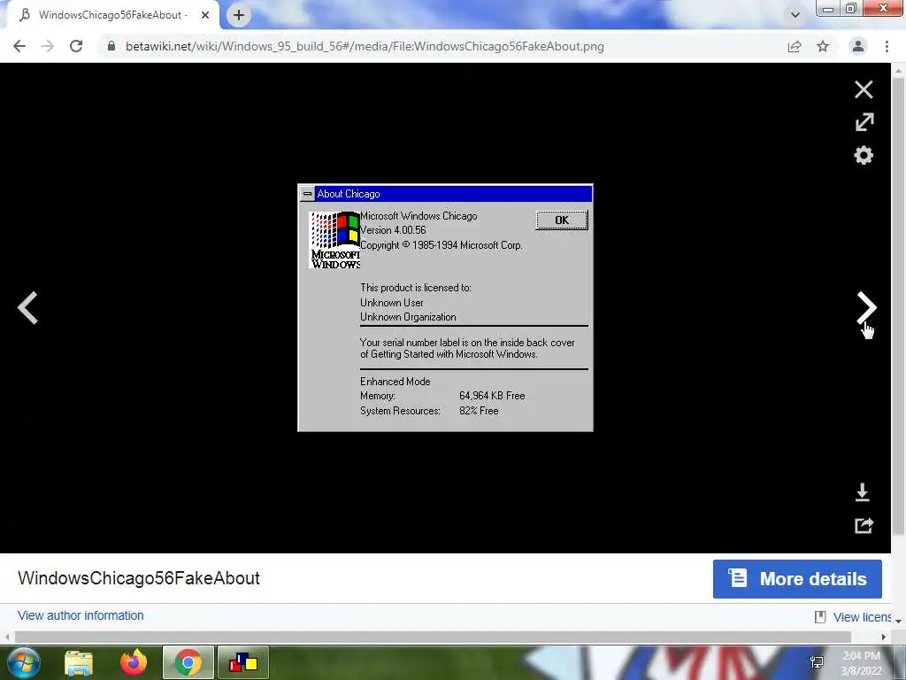Open View author information link
The image size is (906, 680).
point(81,615)
